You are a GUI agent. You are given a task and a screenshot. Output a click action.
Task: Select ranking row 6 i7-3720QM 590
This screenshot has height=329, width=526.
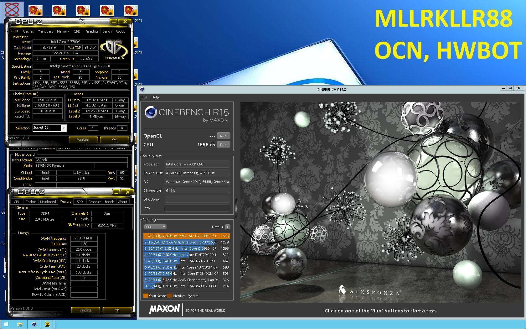tap(187, 267)
